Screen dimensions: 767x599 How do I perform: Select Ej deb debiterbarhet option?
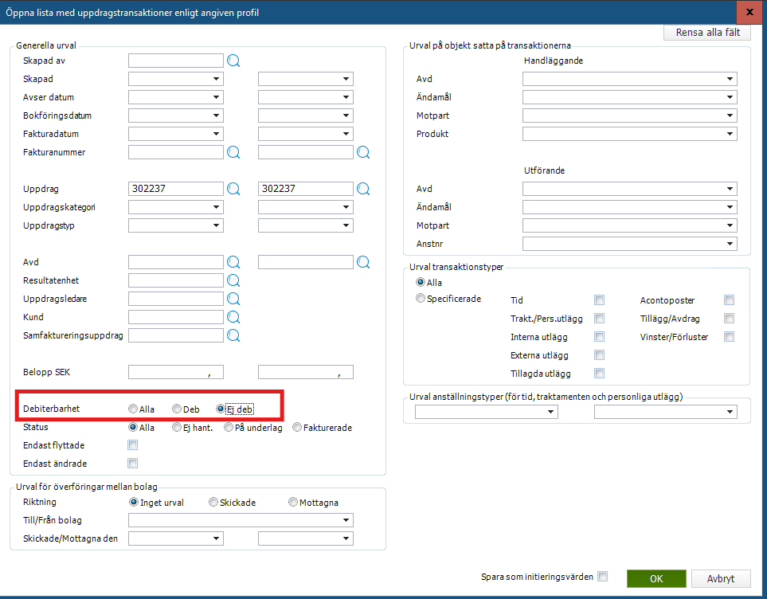221,409
